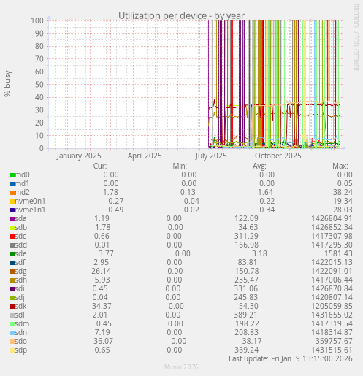
Task: Click the 100 y-axis tick label
Action: [37, 20]
